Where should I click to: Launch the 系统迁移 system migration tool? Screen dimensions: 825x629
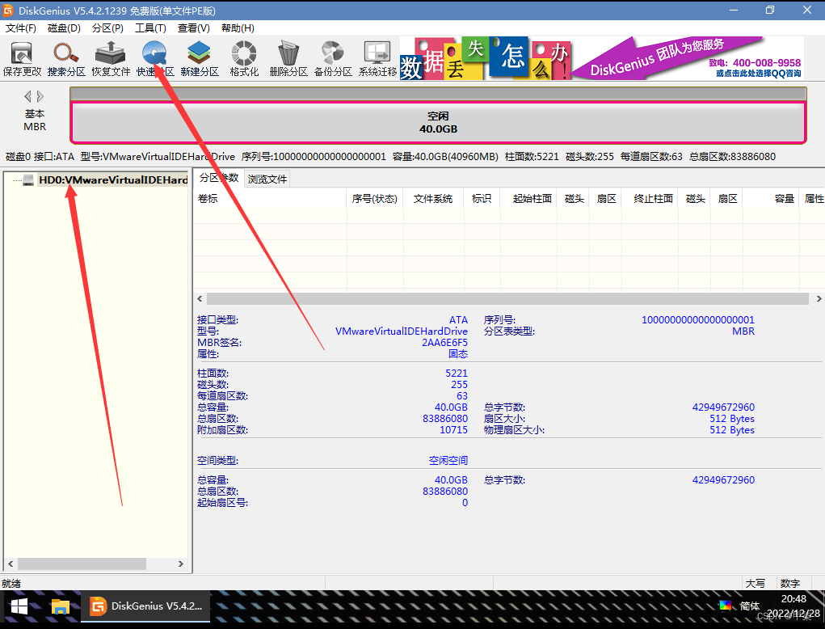point(378,59)
